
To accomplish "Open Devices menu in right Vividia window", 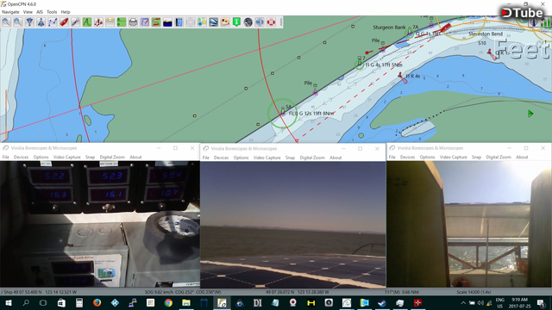I will click(407, 157).
